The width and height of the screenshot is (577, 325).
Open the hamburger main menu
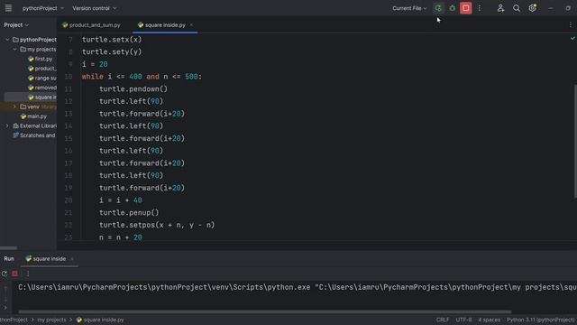pos(8,8)
